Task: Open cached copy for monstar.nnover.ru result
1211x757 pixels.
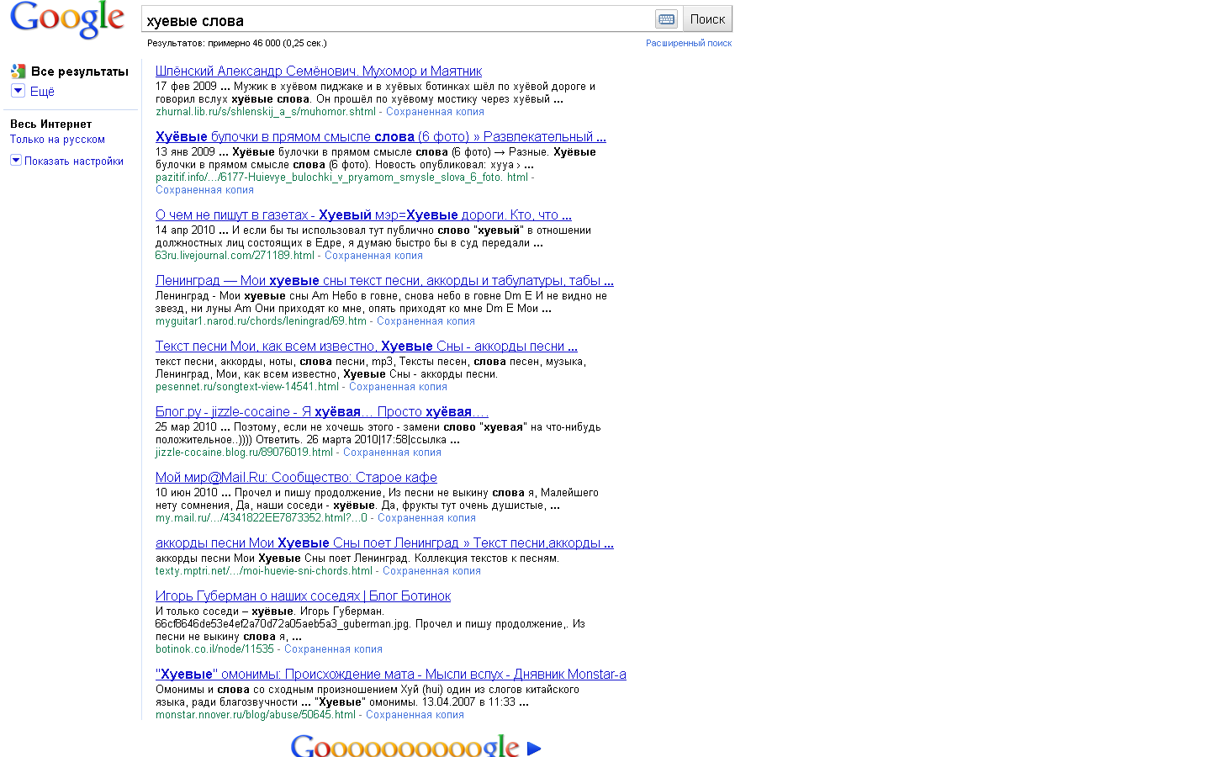Action: [x=415, y=715]
